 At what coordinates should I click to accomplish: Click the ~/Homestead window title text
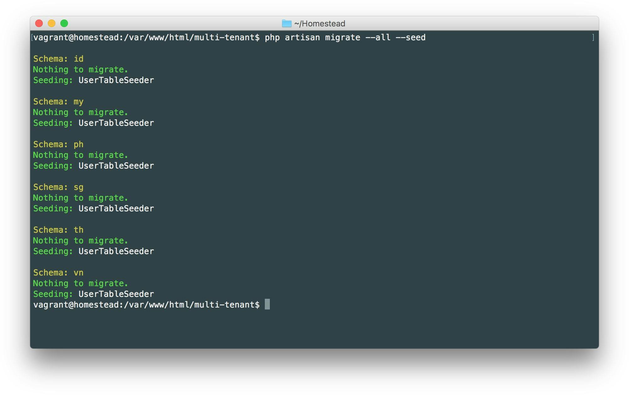pyautogui.click(x=320, y=24)
